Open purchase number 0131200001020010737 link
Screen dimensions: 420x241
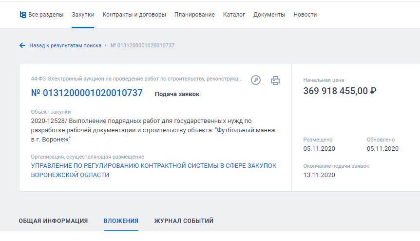click(87, 93)
